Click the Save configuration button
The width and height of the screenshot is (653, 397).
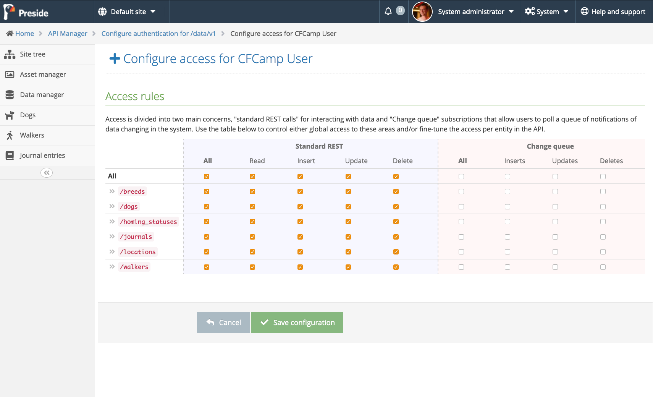pos(297,323)
